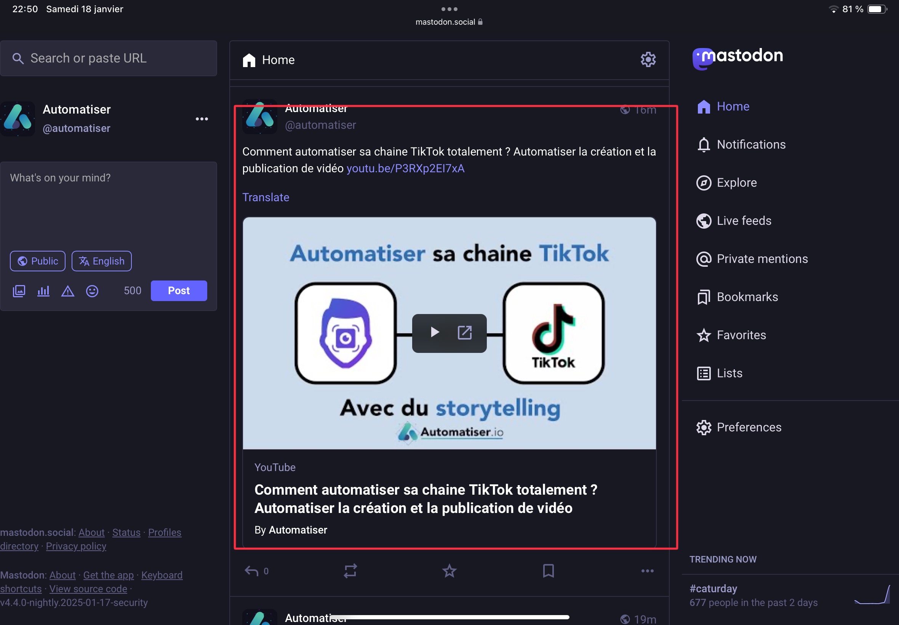Viewport: 899px width, 625px height.
Task: Open Automatiser profile avatar in sidebar
Action: pyautogui.click(x=18, y=119)
